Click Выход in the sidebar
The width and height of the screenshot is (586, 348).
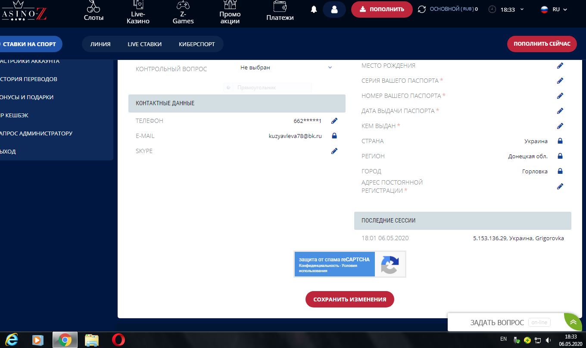pos(8,151)
